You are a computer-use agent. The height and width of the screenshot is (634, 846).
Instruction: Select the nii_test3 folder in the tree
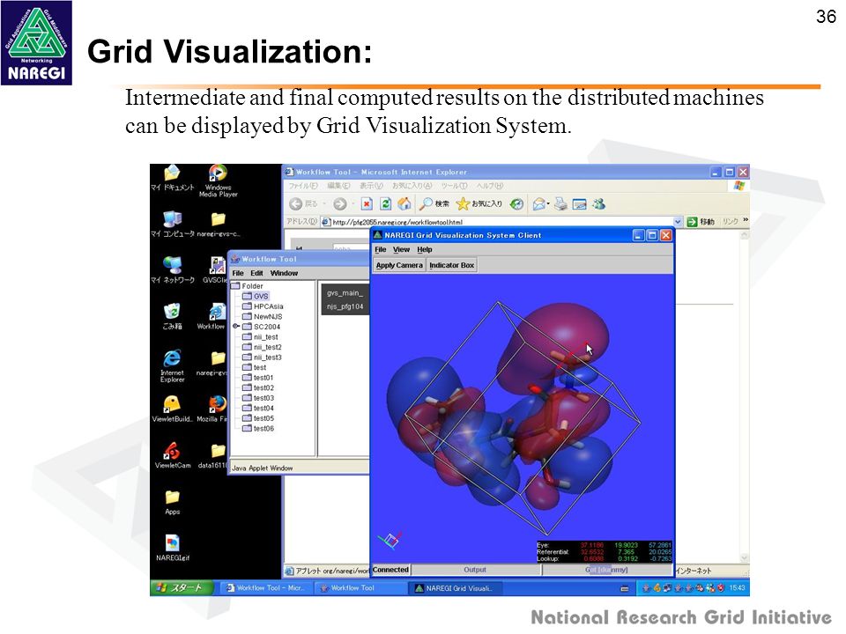point(262,358)
